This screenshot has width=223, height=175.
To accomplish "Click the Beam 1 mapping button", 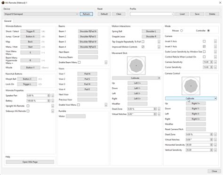I will pyautogui.click(x=88, y=31).
